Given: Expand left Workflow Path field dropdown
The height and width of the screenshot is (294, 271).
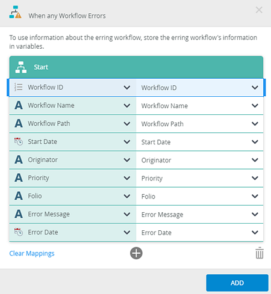Looking at the screenshot, I should [x=127, y=124].
